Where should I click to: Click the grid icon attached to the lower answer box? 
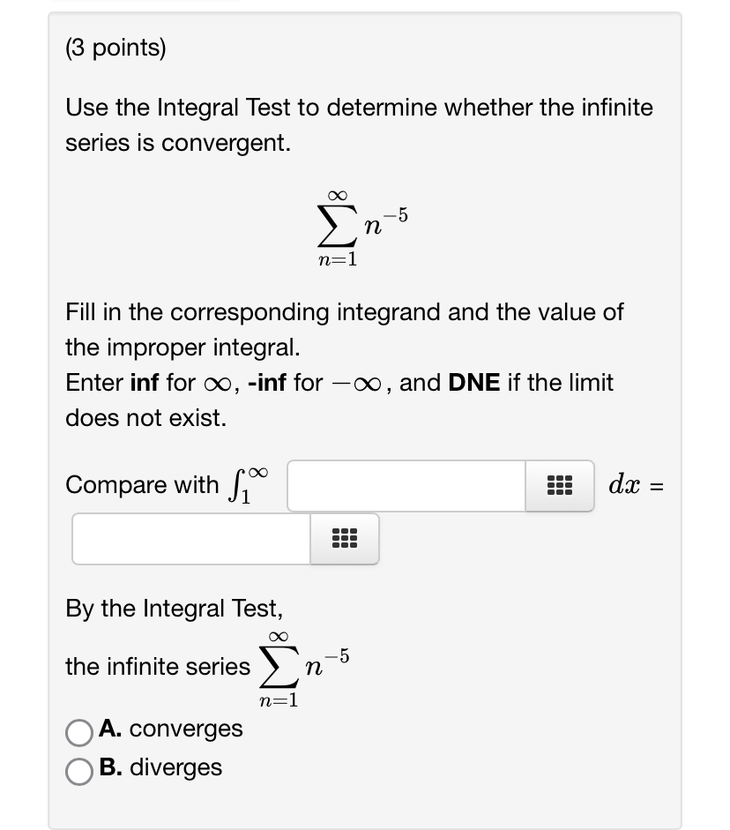(342, 539)
